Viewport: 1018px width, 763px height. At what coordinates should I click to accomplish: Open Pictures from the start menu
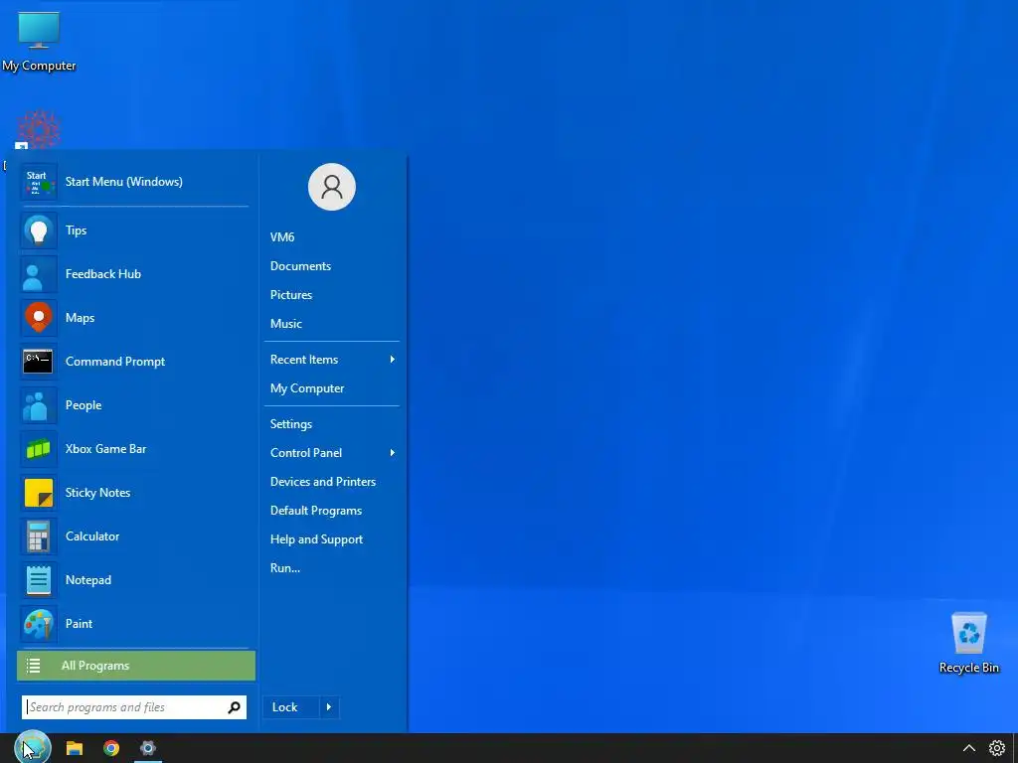click(291, 294)
